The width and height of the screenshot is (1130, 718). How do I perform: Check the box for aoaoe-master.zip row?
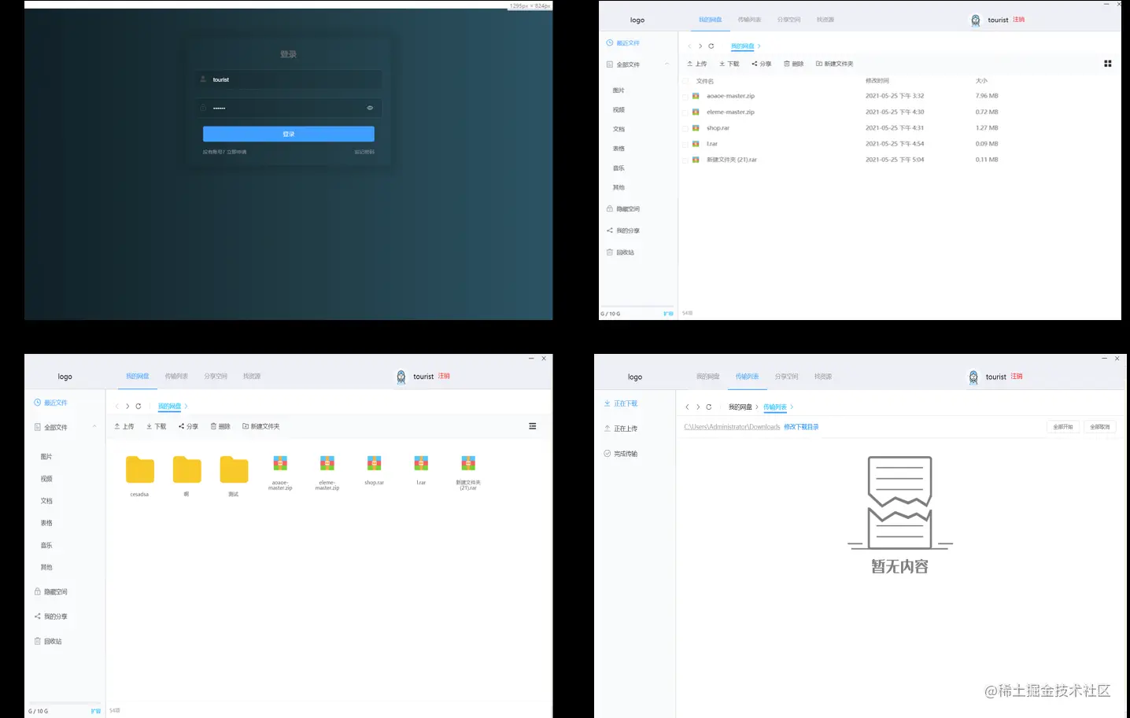(685, 96)
